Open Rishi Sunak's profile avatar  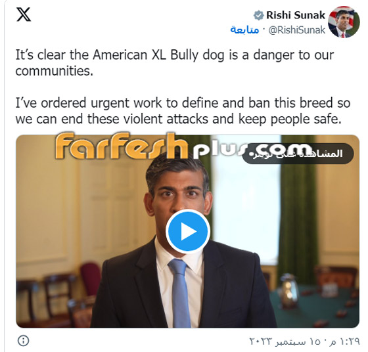point(344,22)
